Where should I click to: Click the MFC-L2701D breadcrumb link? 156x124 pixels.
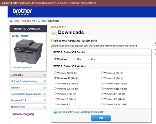click(39, 21)
